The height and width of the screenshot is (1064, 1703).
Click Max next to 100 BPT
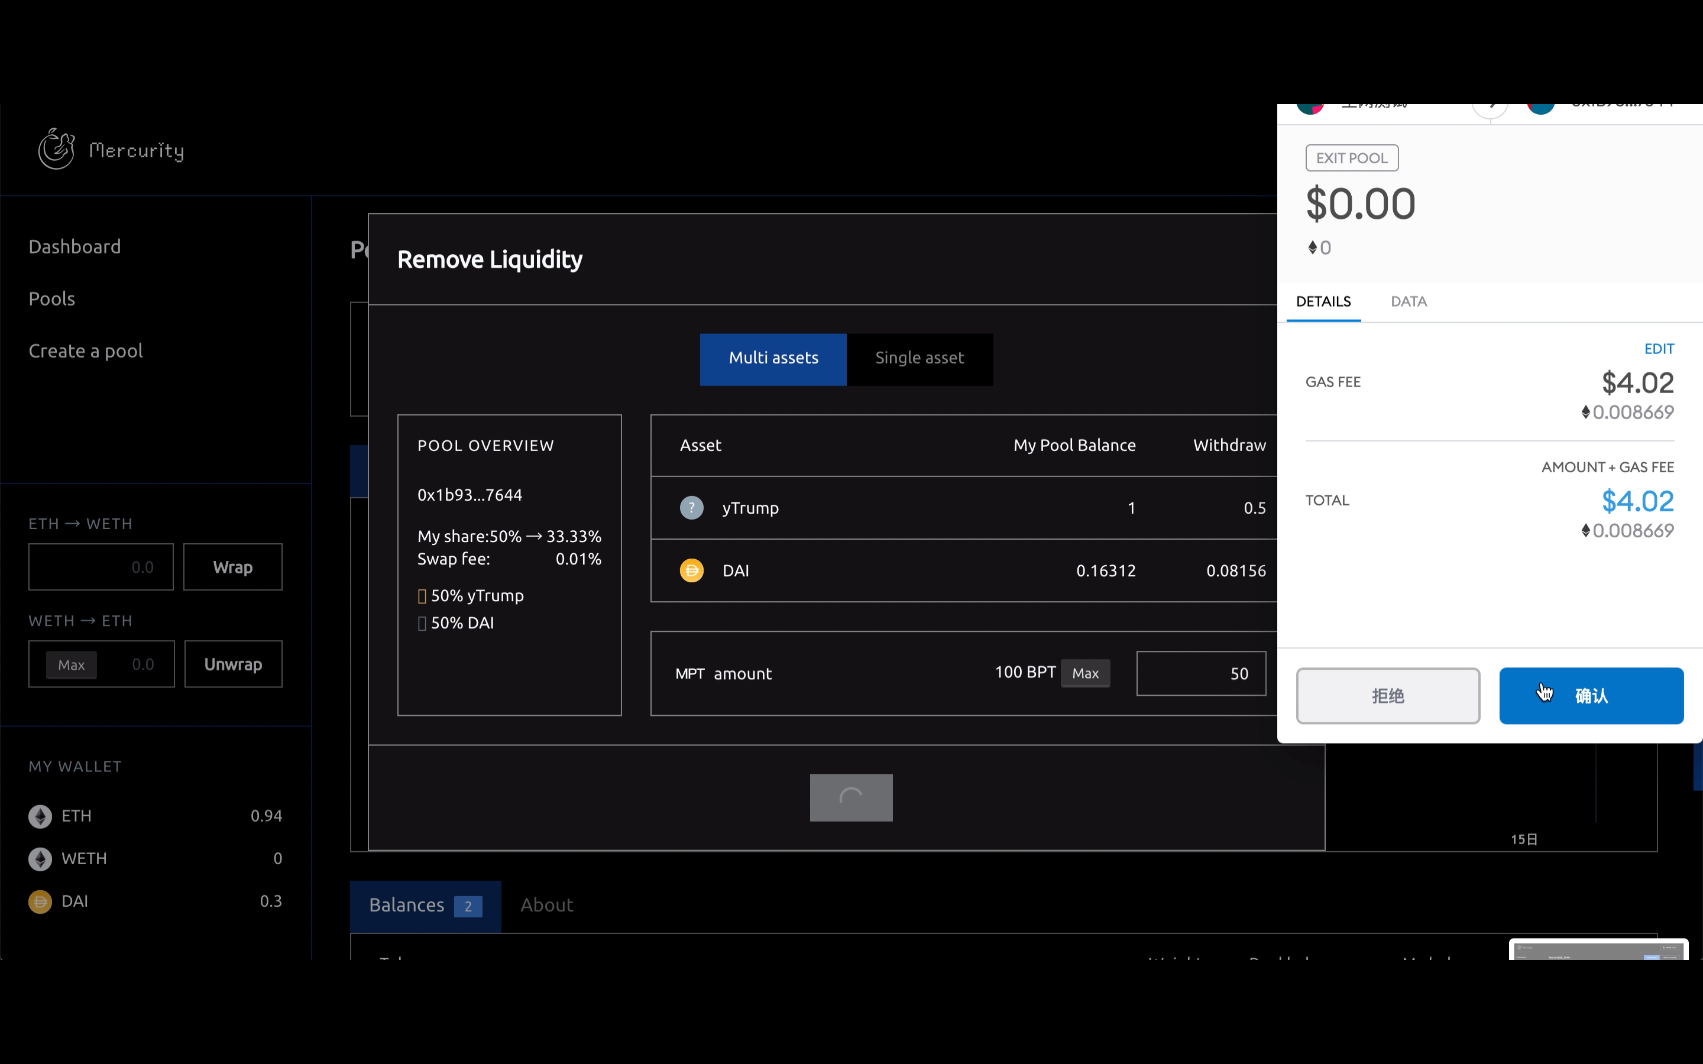click(1084, 673)
